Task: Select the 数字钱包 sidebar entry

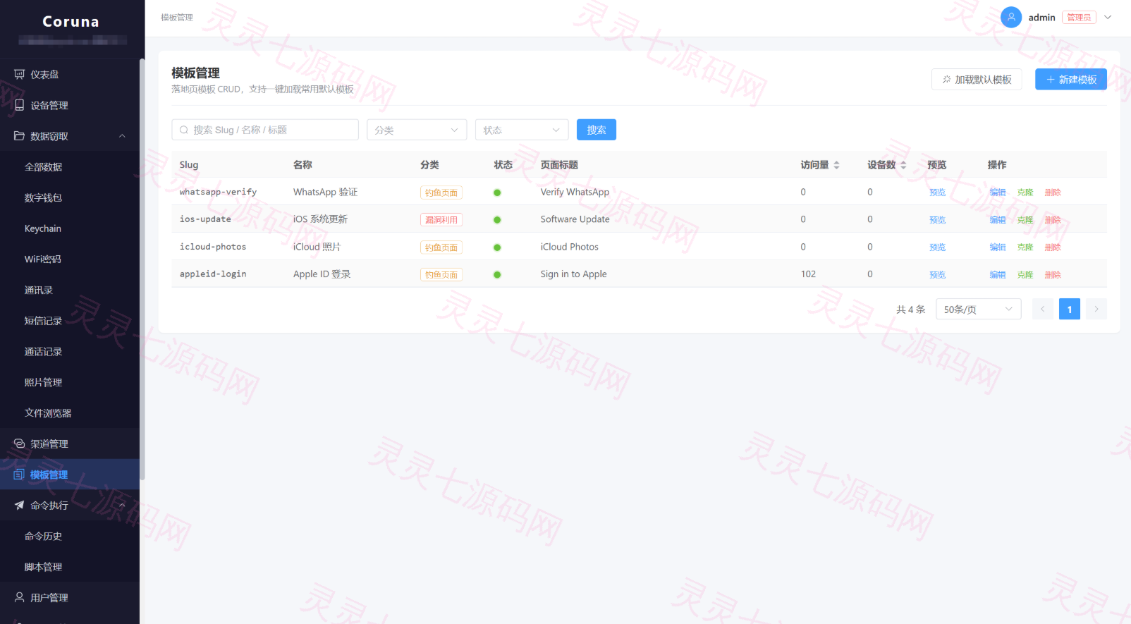Action: point(44,198)
